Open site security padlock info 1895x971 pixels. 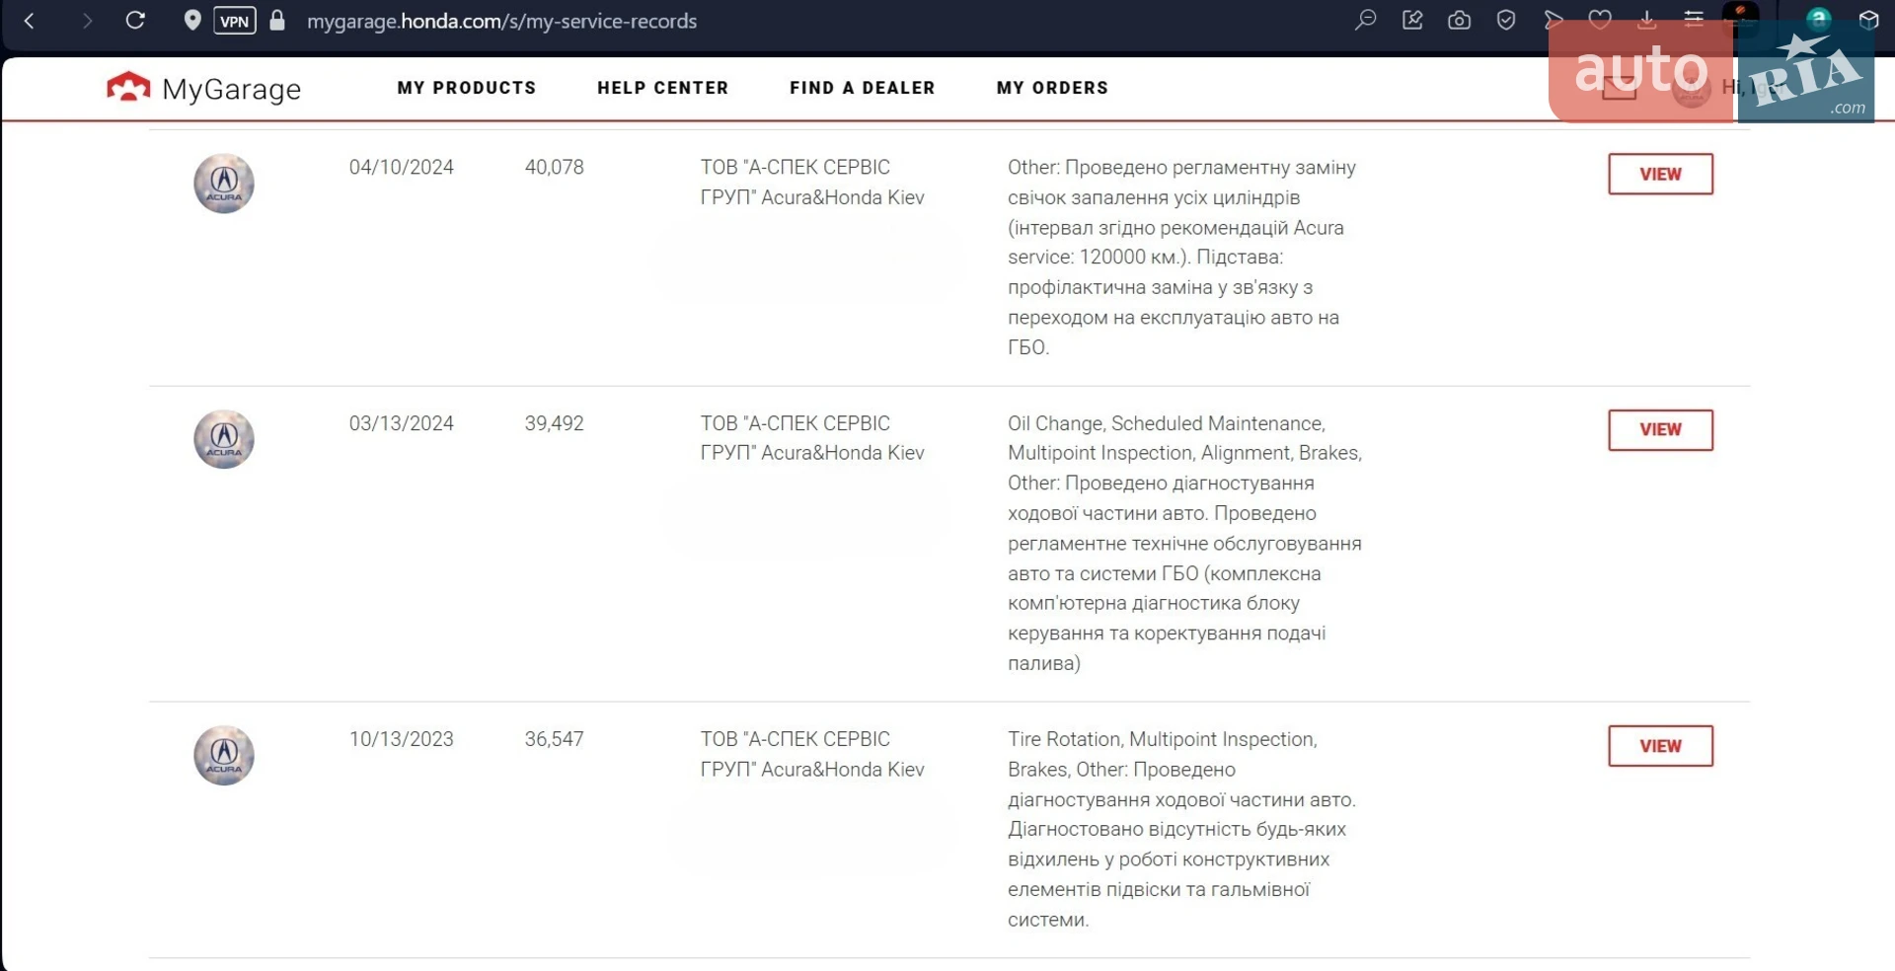click(x=277, y=21)
